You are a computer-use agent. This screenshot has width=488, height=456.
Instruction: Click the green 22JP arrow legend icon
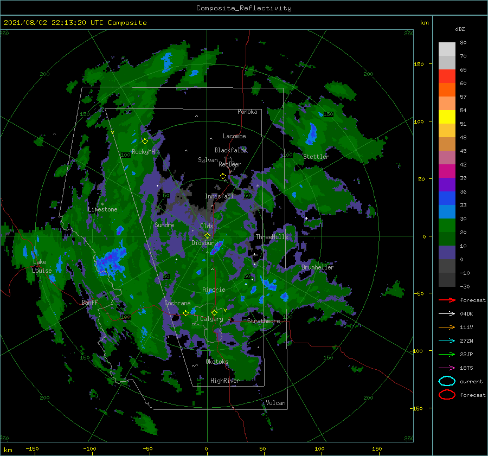[447, 354]
